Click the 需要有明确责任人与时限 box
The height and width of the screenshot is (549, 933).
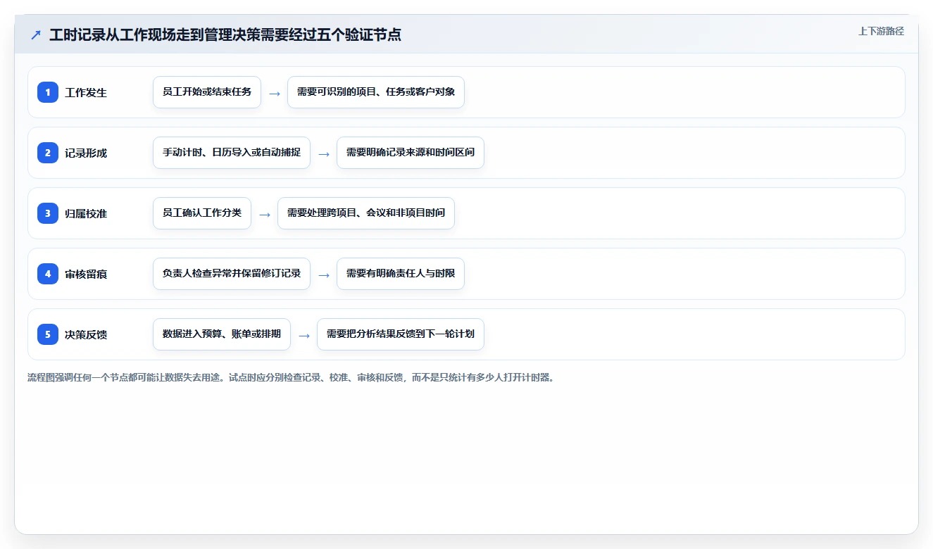click(401, 274)
